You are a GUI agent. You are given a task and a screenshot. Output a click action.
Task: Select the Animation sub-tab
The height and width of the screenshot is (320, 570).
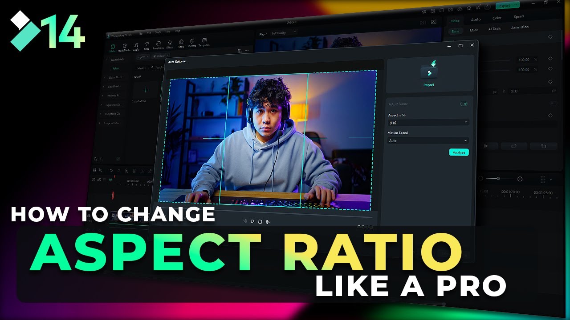click(520, 27)
